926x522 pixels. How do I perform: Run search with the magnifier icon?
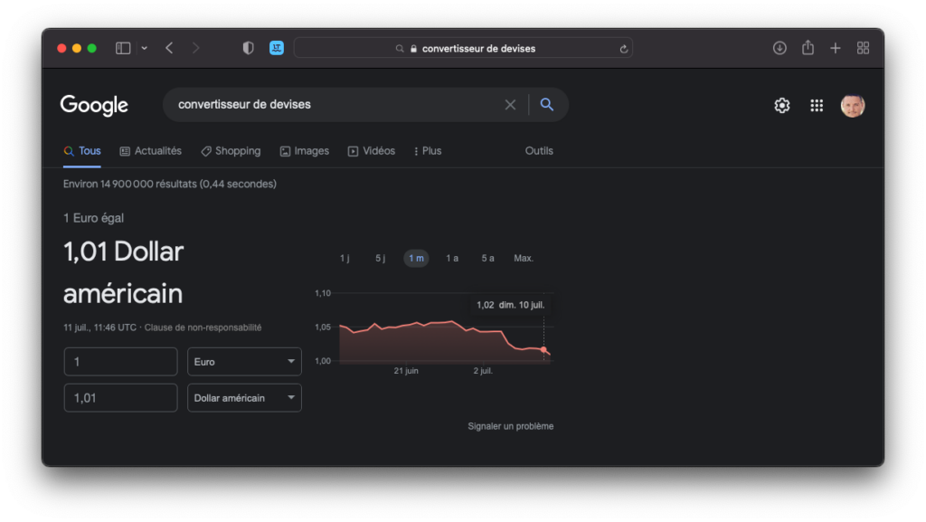(x=547, y=105)
